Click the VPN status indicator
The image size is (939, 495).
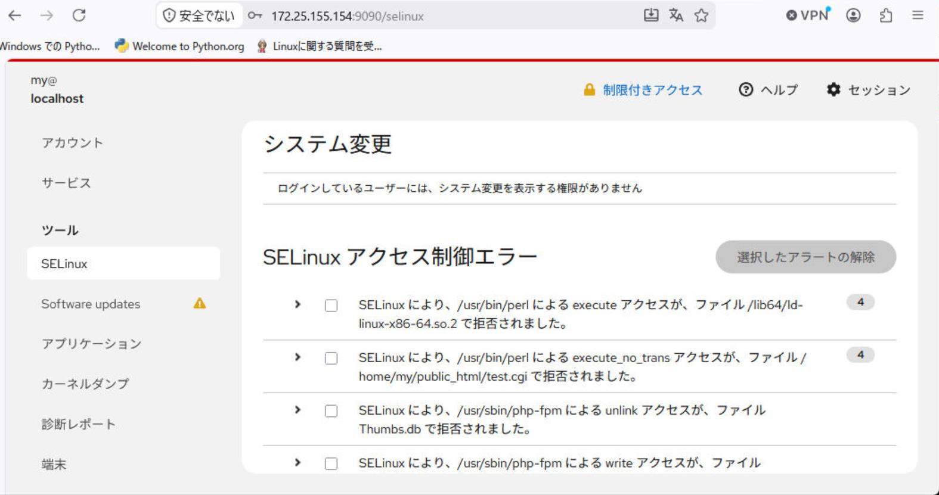point(808,15)
